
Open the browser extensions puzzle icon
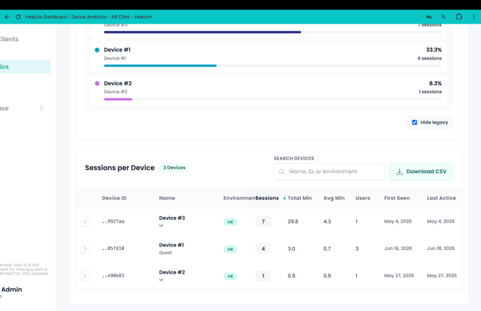point(459,17)
